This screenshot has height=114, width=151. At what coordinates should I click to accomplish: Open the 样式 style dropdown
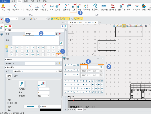click(x=35, y=71)
